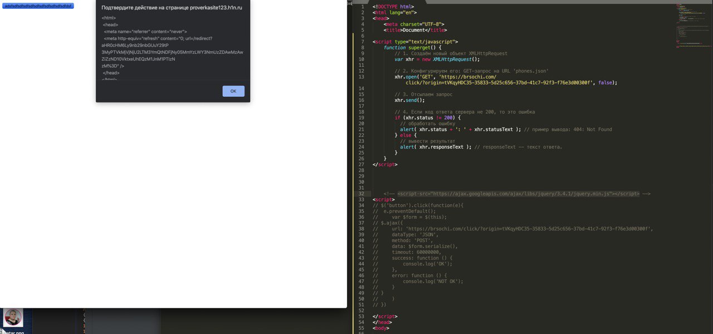713x334 pixels.
Task: Click the 'xhr.send();' code line
Action: [409, 100]
